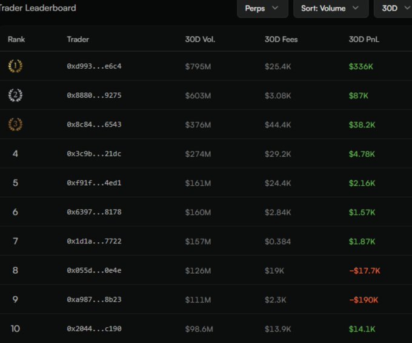The width and height of the screenshot is (412, 343).
Task: Click the $14.1K PnL value
Action: point(362,330)
